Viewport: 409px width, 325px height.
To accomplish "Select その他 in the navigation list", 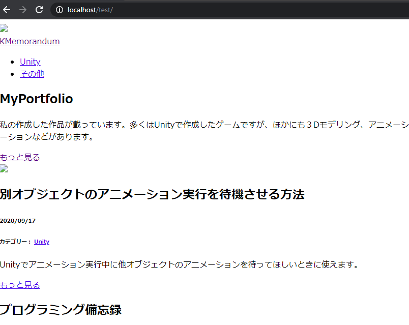I will coord(32,74).
